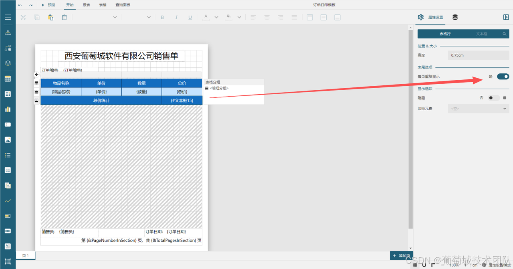Viewport: 513px width, 269px height.
Task: Select the bar chart control icon
Action: pos(8,109)
